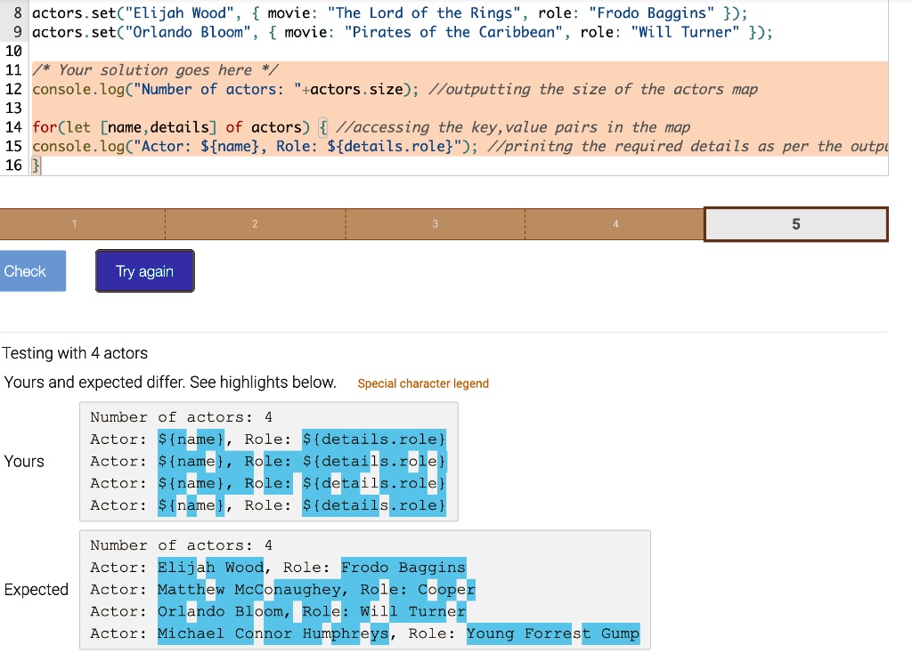This screenshot has width=912, height=661.
Task: Click the console.log statement on line 12
Action: click(223, 89)
